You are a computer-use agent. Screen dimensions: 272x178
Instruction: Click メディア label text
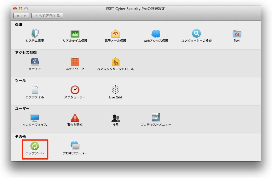pyautogui.click(x=35, y=69)
